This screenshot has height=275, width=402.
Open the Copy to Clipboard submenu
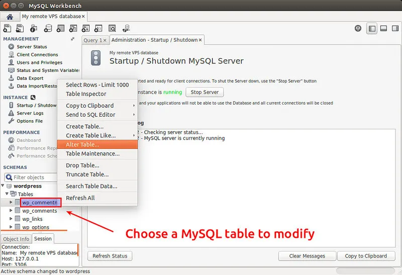tap(97, 106)
